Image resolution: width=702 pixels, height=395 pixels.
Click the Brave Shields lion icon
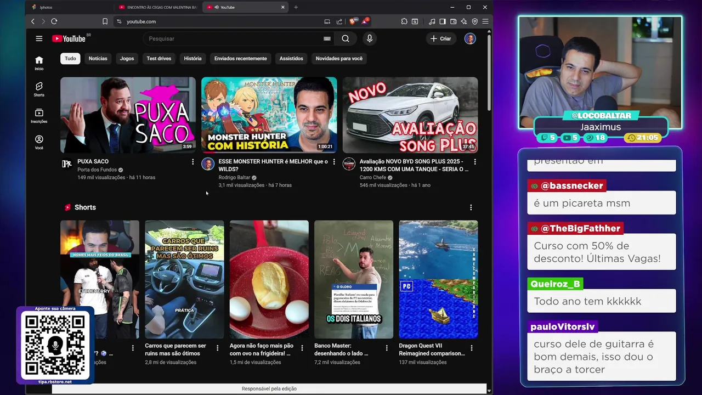353,21
